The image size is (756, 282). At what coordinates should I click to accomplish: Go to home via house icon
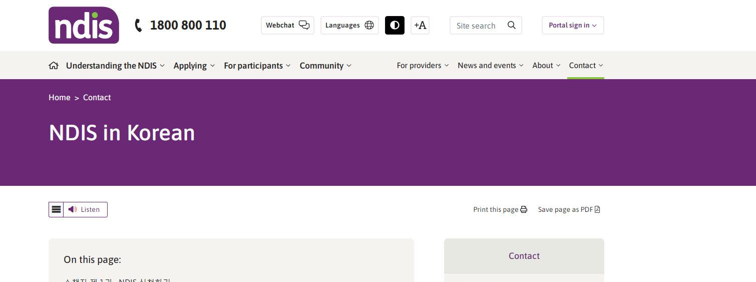click(54, 66)
